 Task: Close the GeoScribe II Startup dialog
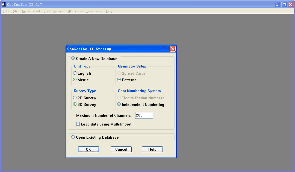tap(173, 49)
